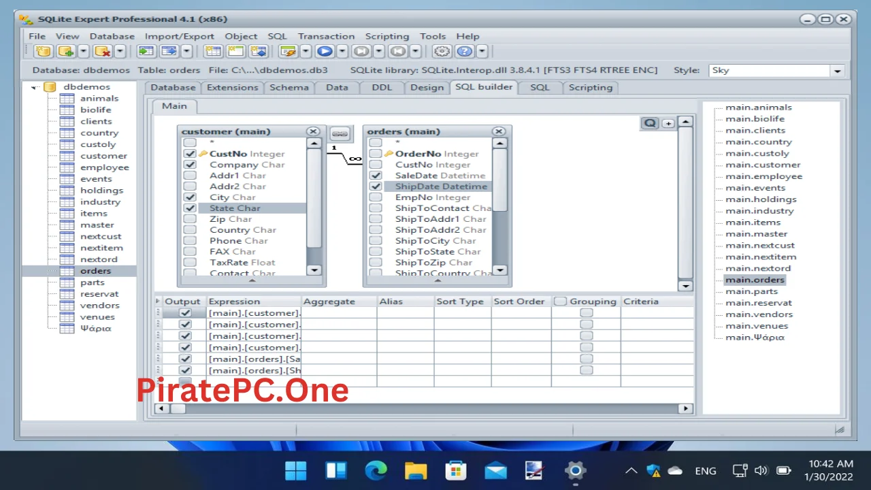Screen dimensions: 871x490
Task: Open dropdown arrow next to SQL script icon
Action: pos(306,51)
